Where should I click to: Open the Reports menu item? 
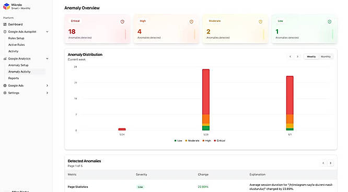(x=13, y=78)
